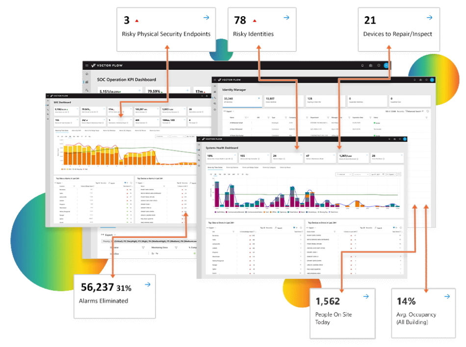Viewport: 466px width, 347px height.
Task: Open the hamburger menu in Identity Manager
Action: point(214,79)
